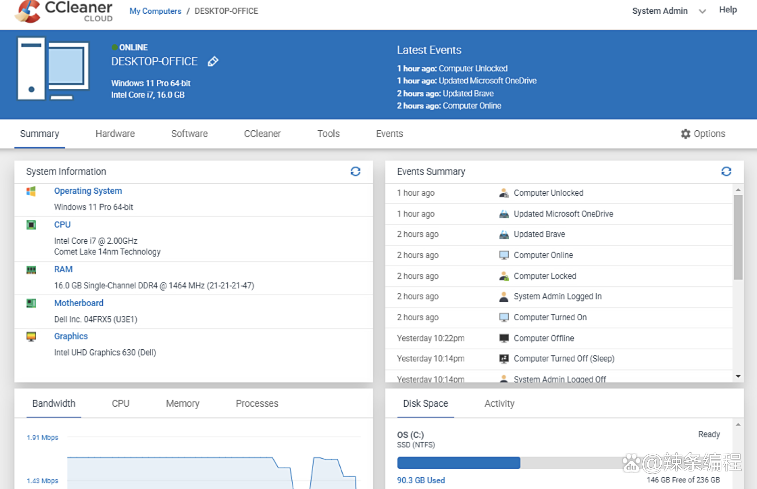Open the Motherboard details link
The image size is (757, 489).
point(78,303)
